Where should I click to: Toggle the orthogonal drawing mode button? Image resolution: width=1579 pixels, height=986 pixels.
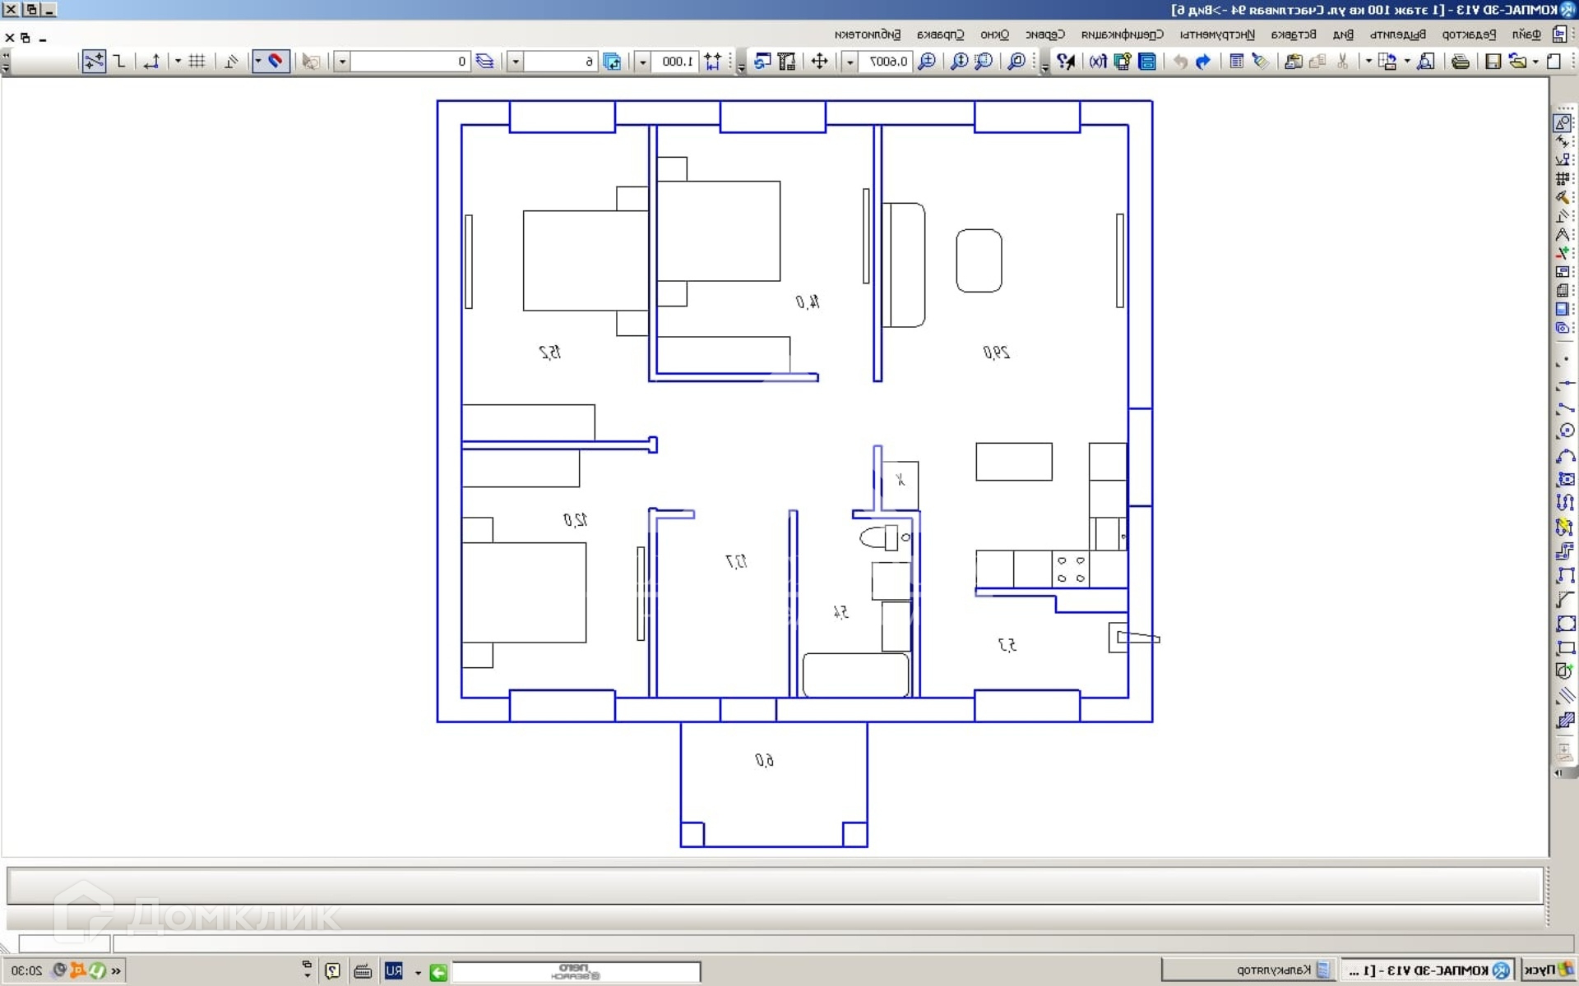click(x=120, y=62)
